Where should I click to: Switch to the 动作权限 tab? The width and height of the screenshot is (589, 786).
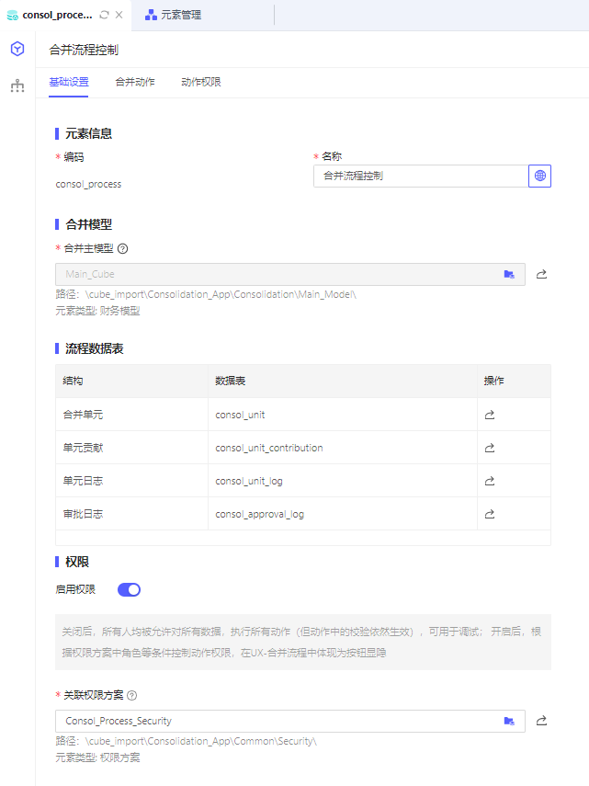point(201,82)
